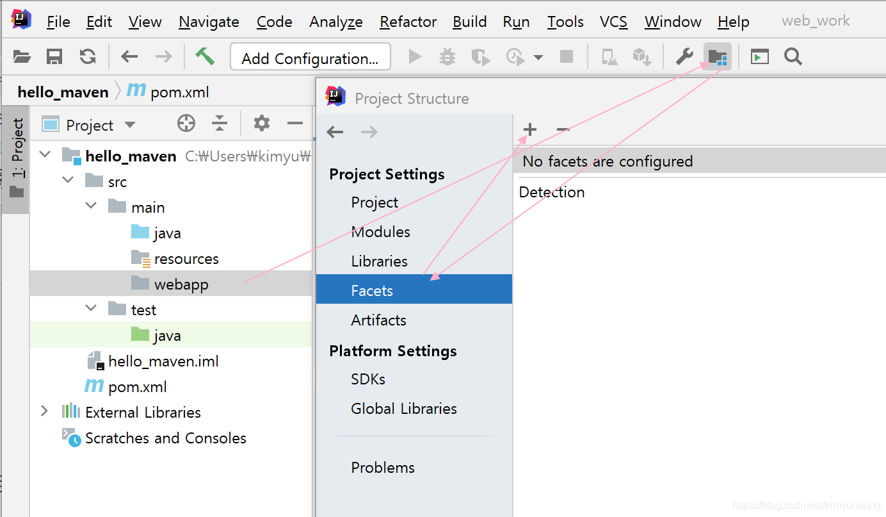The width and height of the screenshot is (886, 517).
Task: Click forward arrow in Project Structure dialog
Action: click(369, 132)
